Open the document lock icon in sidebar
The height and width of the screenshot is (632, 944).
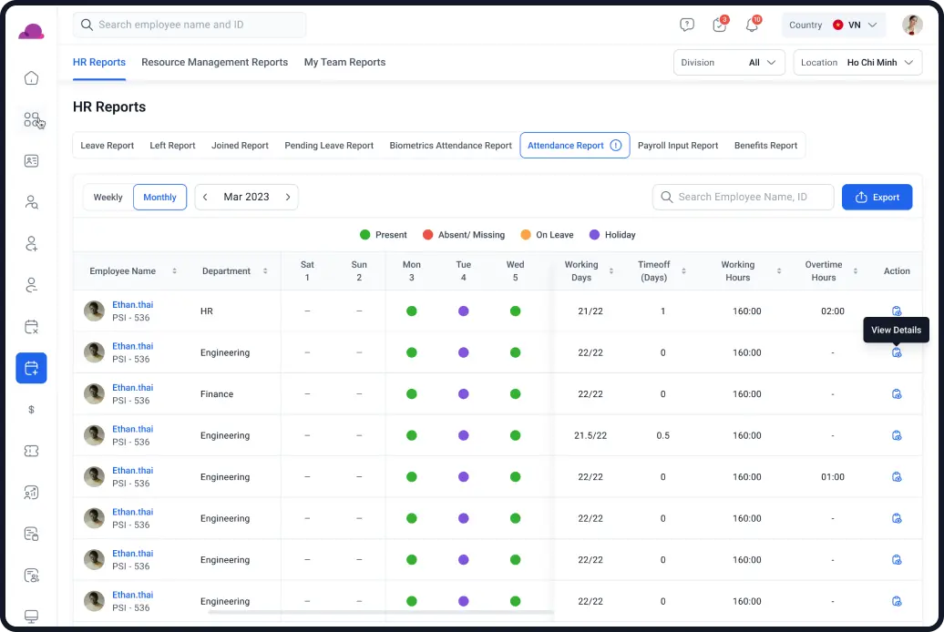click(x=31, y=534)
